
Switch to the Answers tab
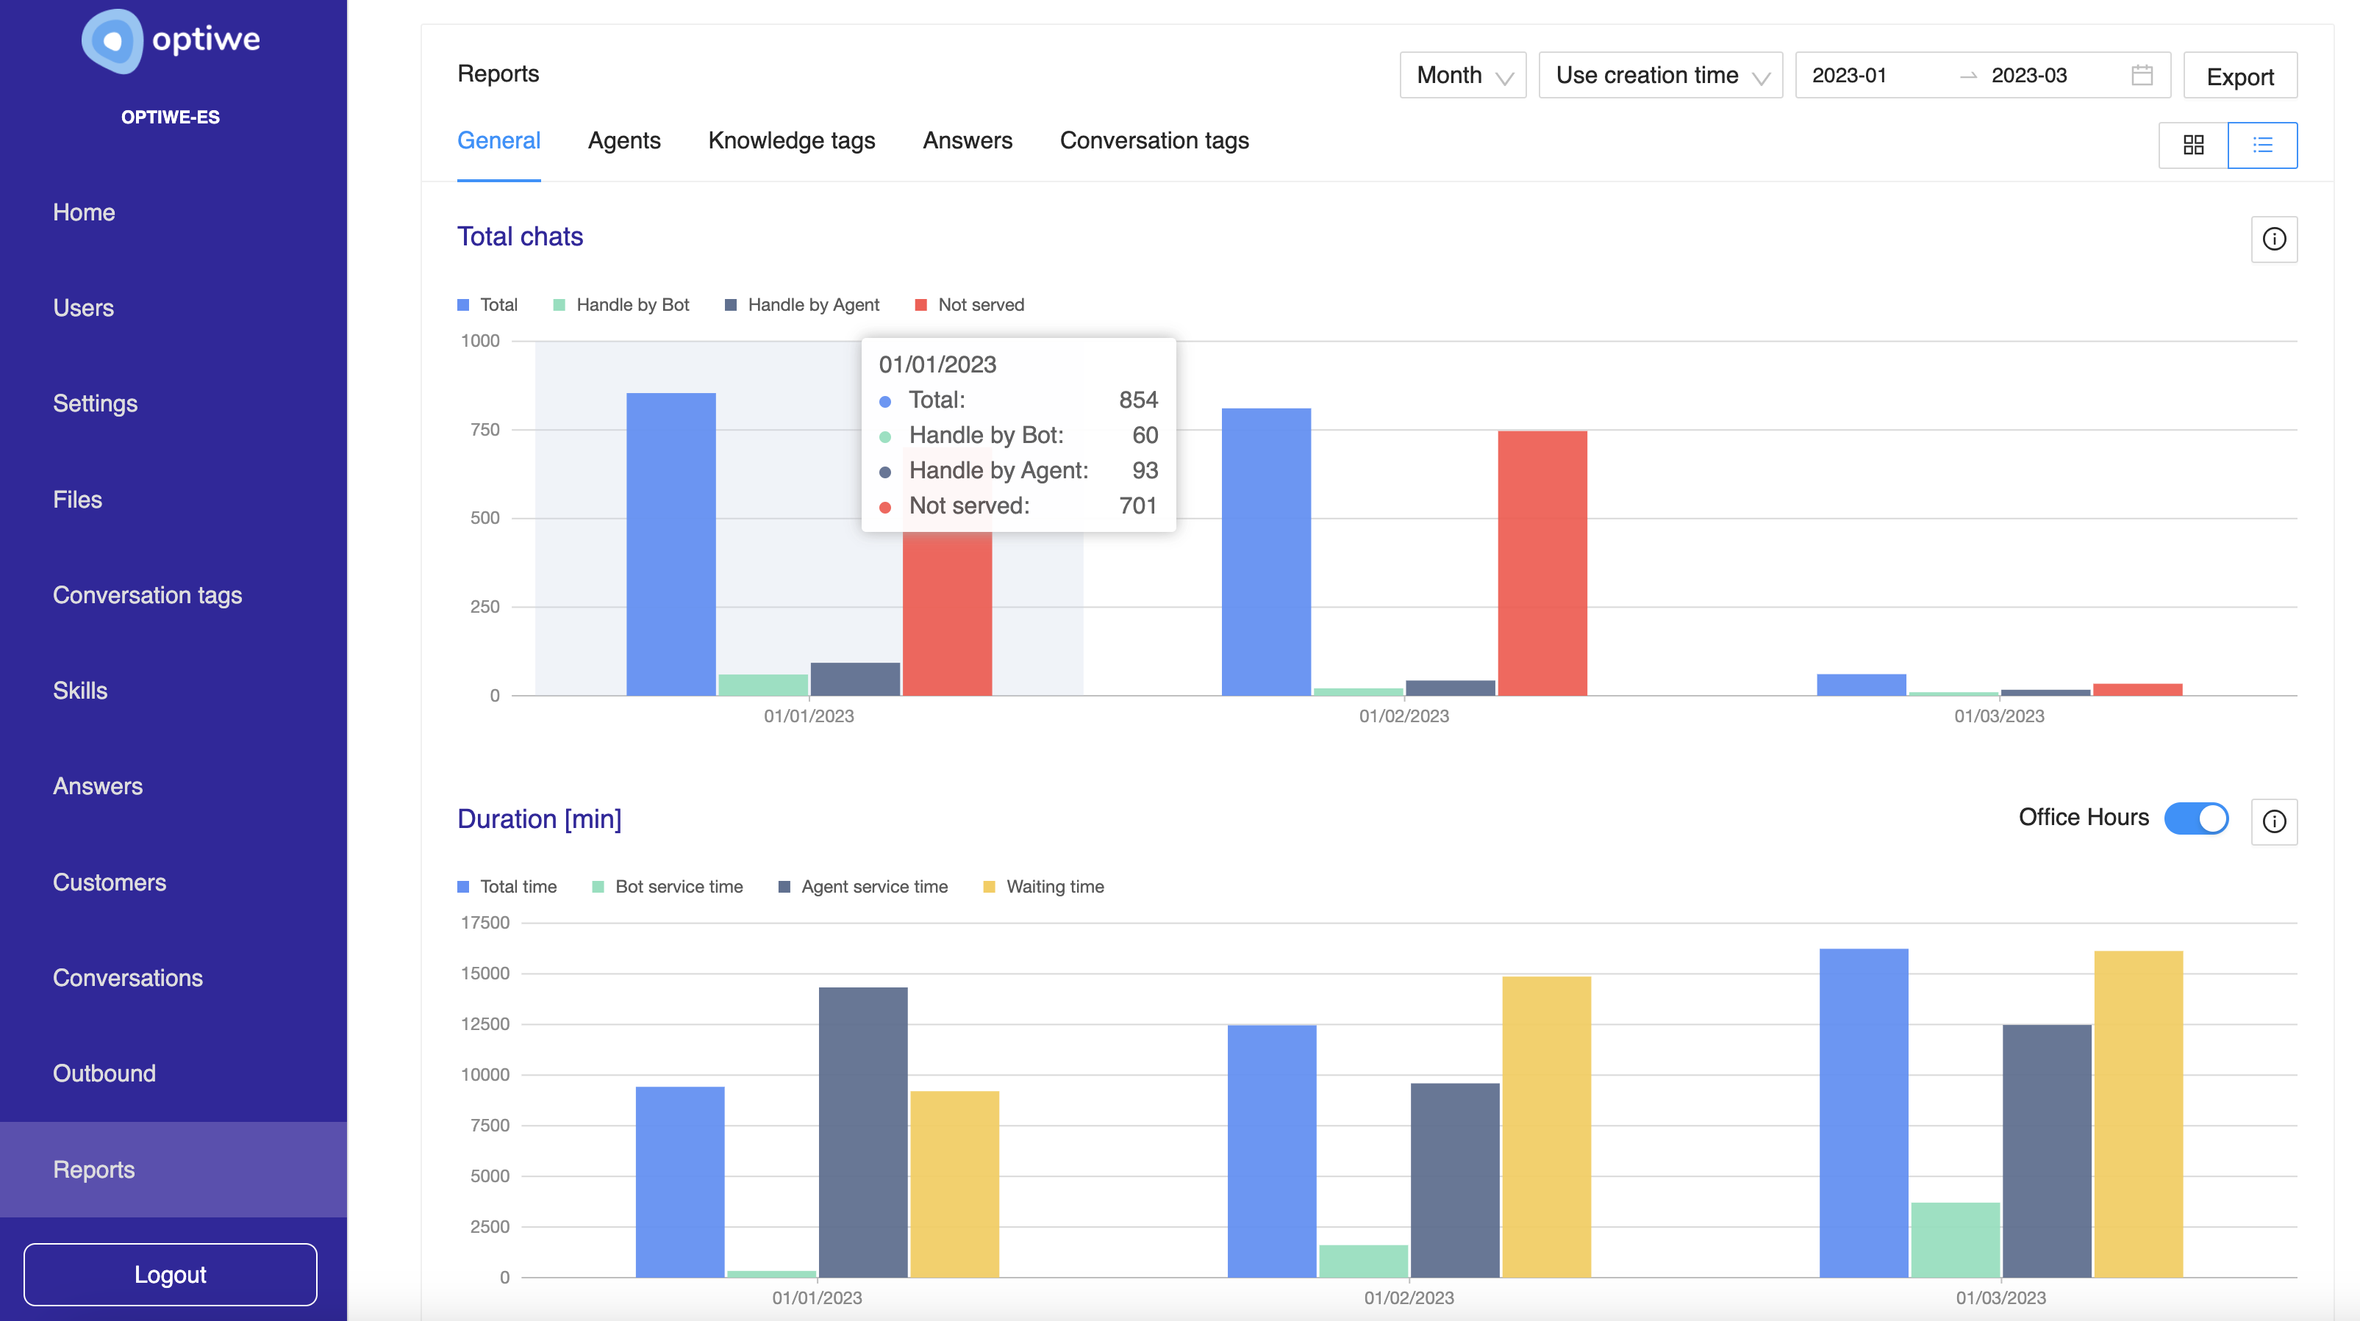point(967,140)
